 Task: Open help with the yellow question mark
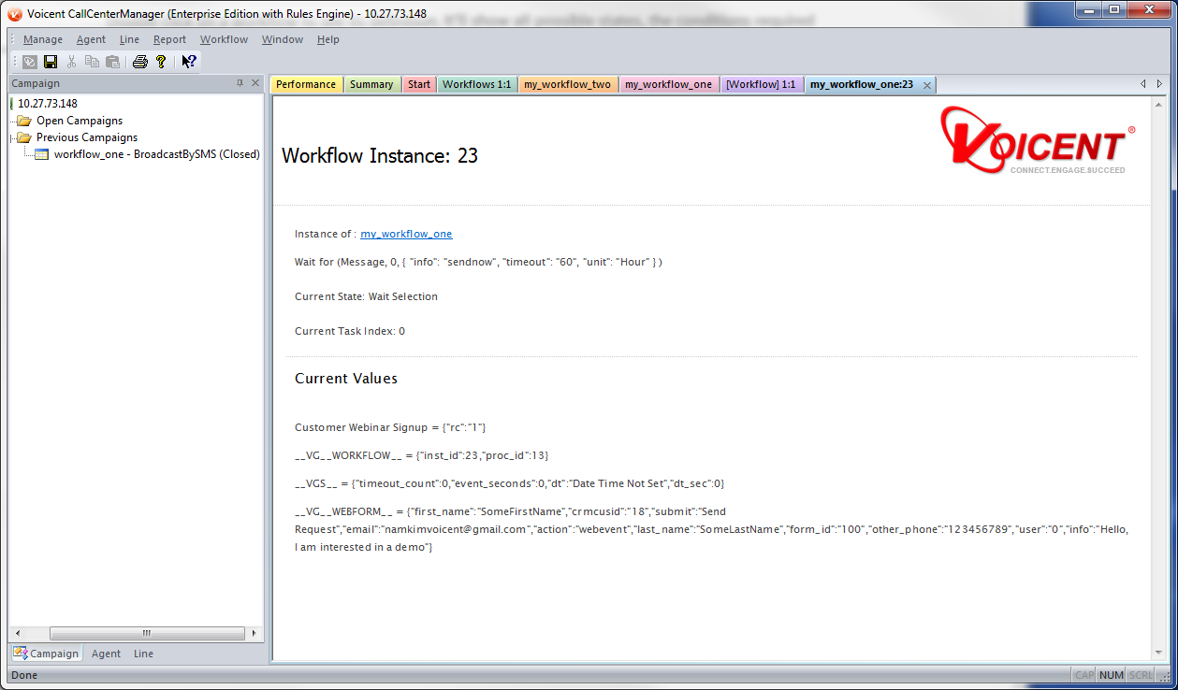click(161, 62)
